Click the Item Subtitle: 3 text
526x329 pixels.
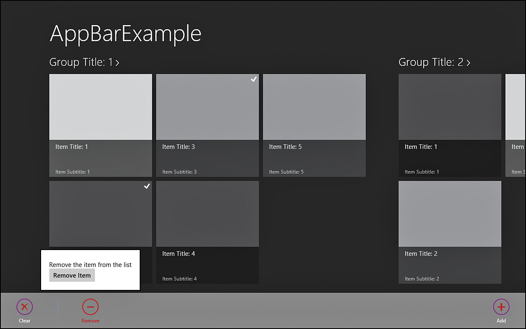point(180,172)
